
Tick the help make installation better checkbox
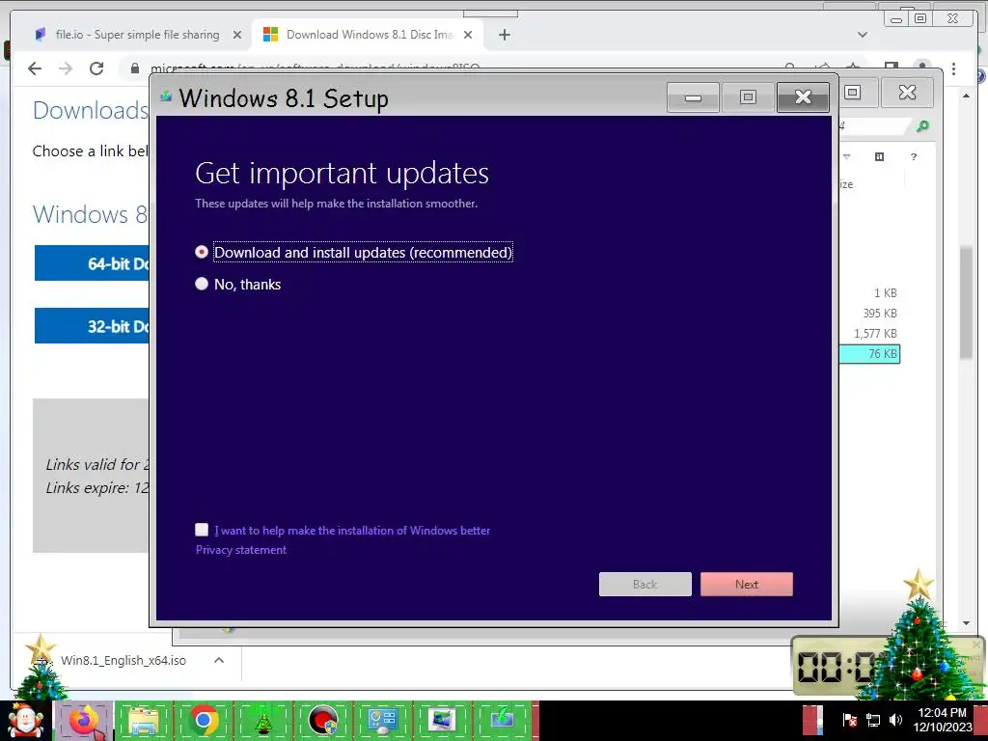(202, 530)
